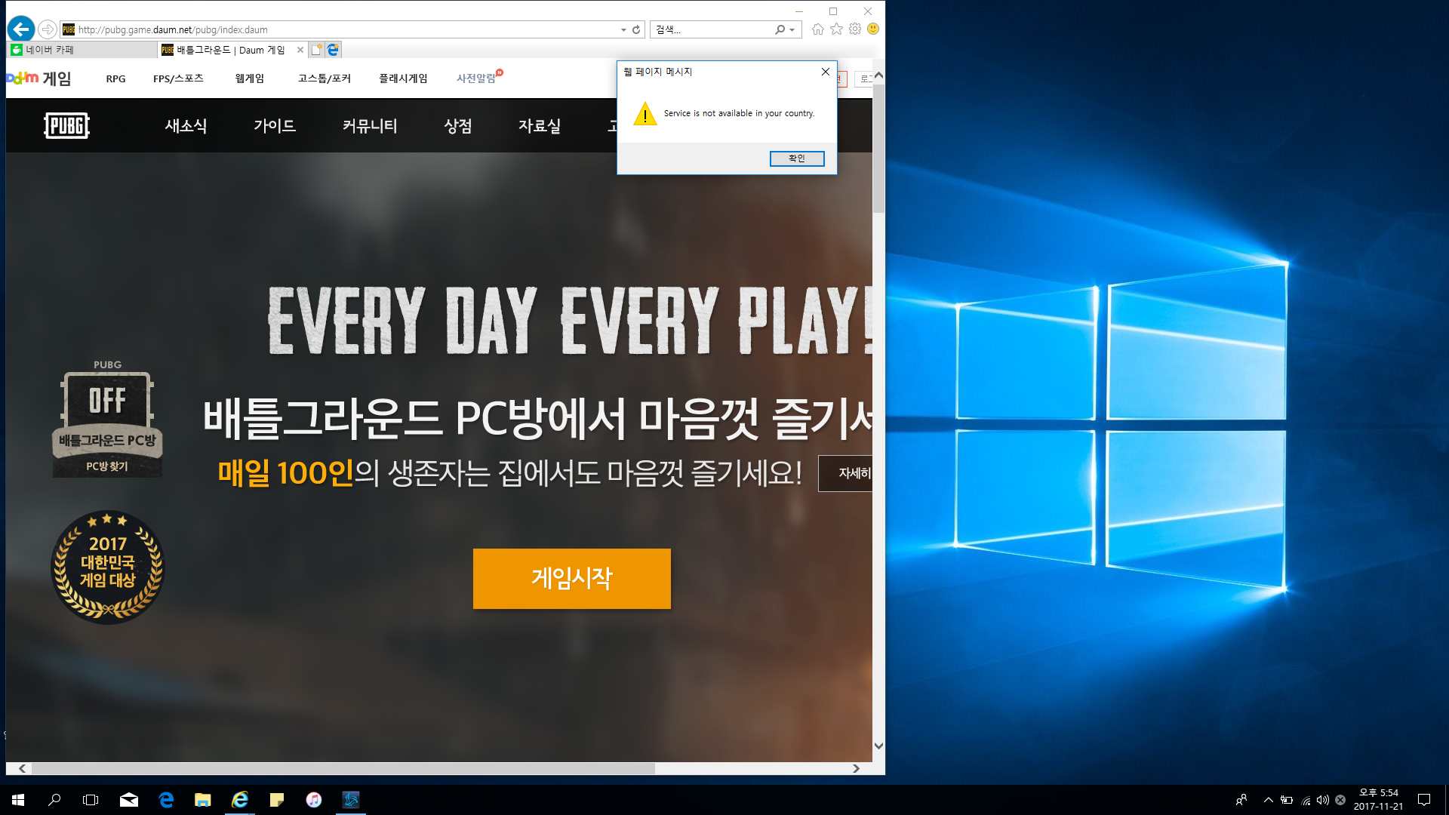
Task: Open the RPG category menu
Action: click(x=115, y=78)
